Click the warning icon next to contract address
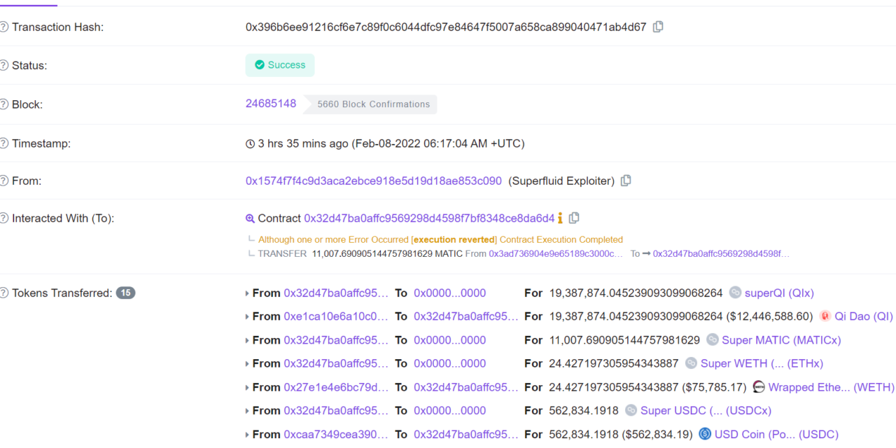 click(x=561, y=218)
